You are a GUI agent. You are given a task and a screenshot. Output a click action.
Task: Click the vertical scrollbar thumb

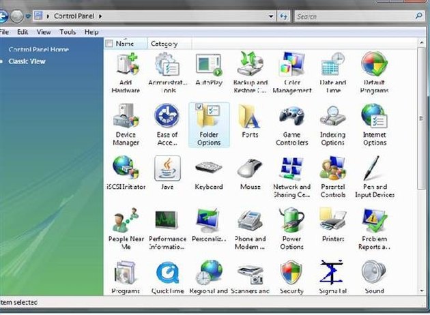click(x=421, y=119)
